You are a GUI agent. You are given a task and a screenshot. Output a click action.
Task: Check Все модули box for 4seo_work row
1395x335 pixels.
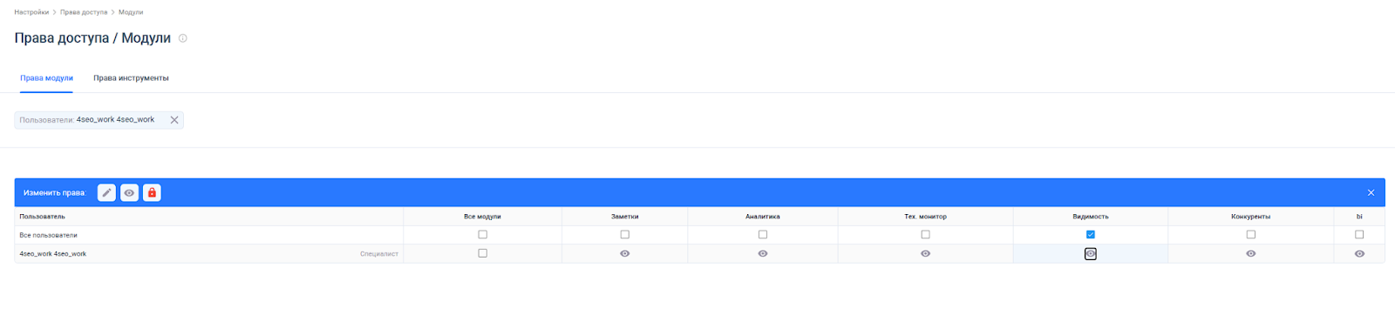(x=482, y=253)
